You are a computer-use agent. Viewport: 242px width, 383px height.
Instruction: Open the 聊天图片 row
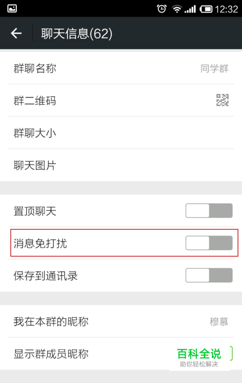point(121,165)
